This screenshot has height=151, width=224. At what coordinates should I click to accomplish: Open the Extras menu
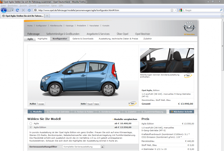(54, 6)
